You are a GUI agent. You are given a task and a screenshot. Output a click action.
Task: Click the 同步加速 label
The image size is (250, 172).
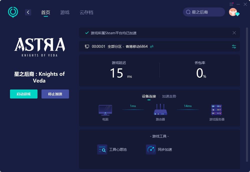coord(165,149)
